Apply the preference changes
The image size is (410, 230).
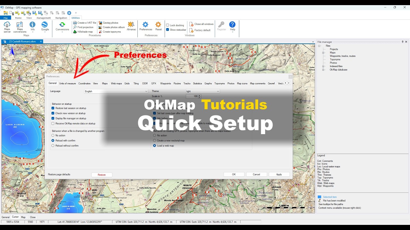279,174
